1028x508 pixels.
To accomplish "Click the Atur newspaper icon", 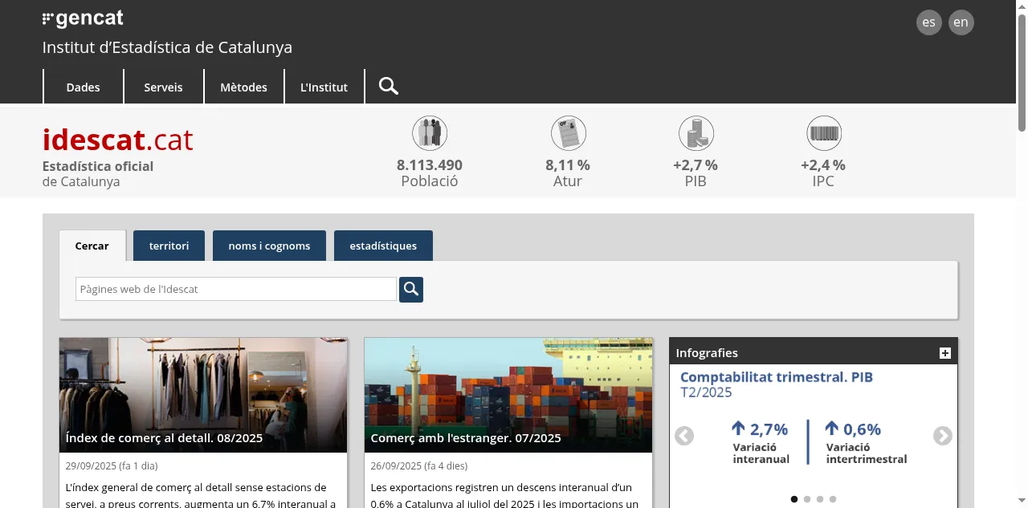I will (568, 133).
